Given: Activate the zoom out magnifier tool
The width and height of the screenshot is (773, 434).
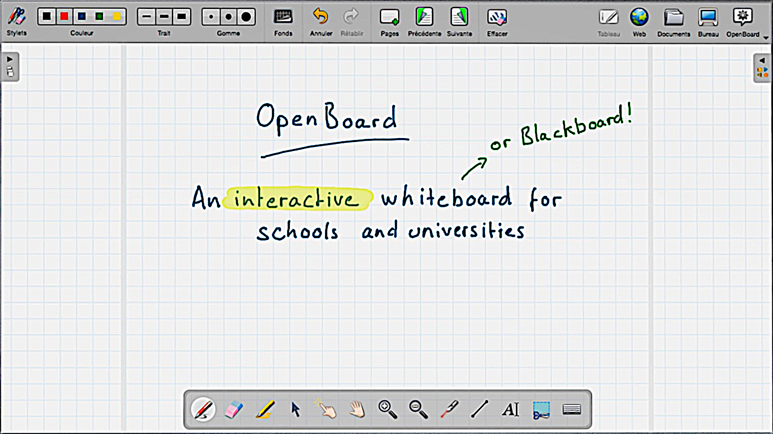Looking at the screenshot, I should pos(419,409).
